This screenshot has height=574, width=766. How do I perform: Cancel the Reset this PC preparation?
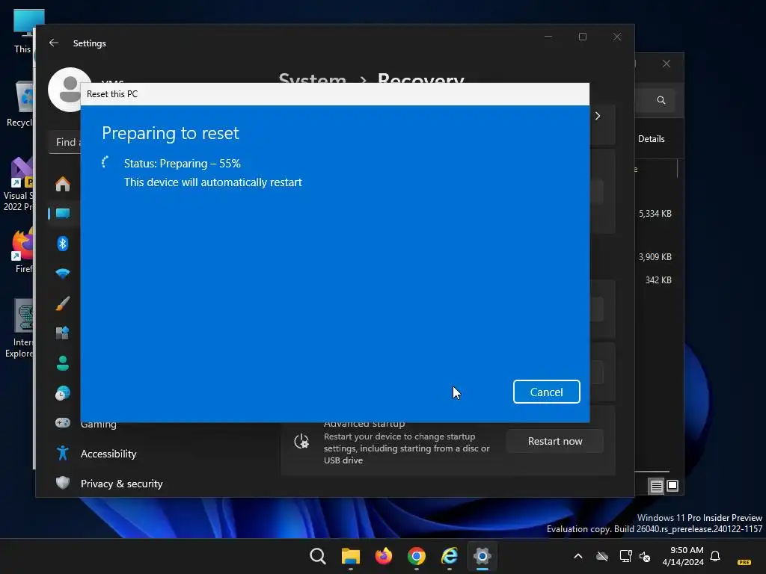[546, 392]
